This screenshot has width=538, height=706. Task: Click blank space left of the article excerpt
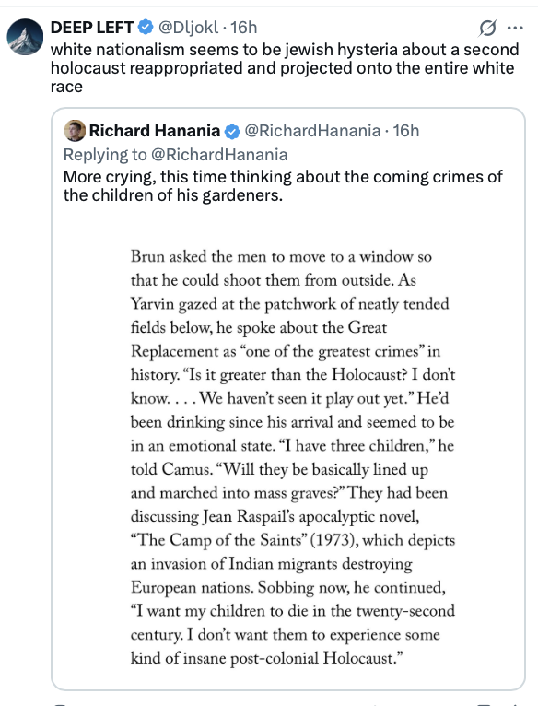click(x=97, y=454)
